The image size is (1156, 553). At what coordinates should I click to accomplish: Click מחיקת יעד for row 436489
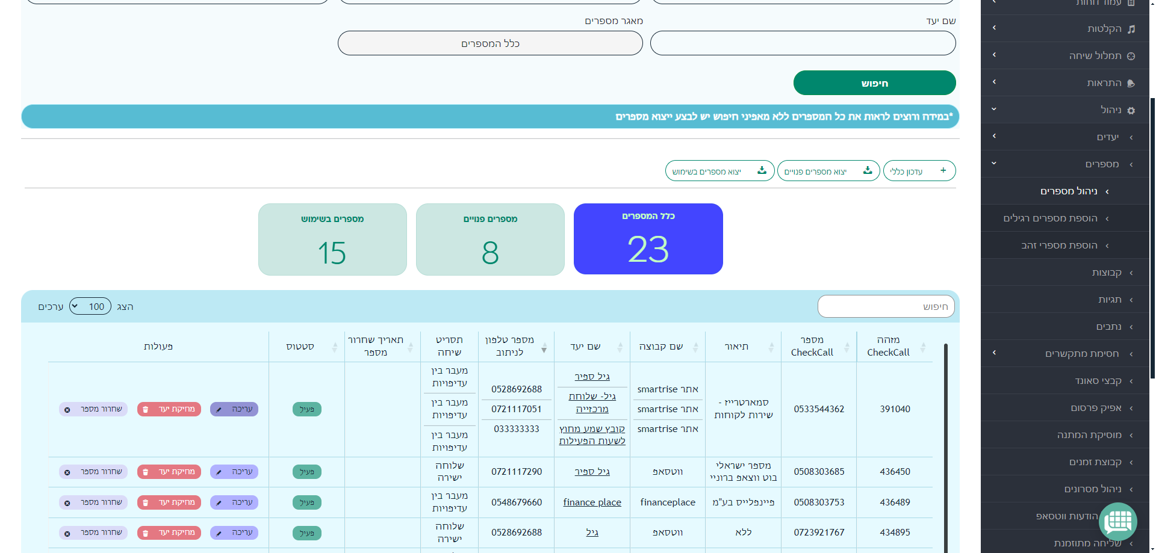tap(169, 502)
